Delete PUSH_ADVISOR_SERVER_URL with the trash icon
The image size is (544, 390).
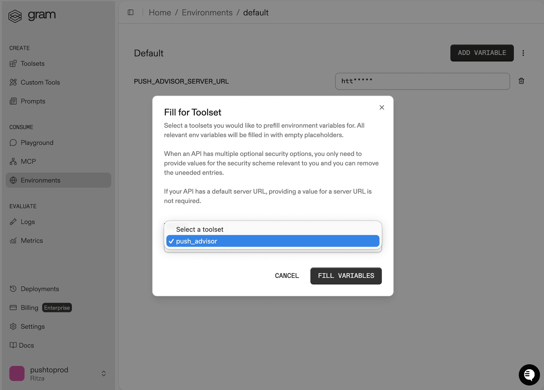[x=521, y=81]
